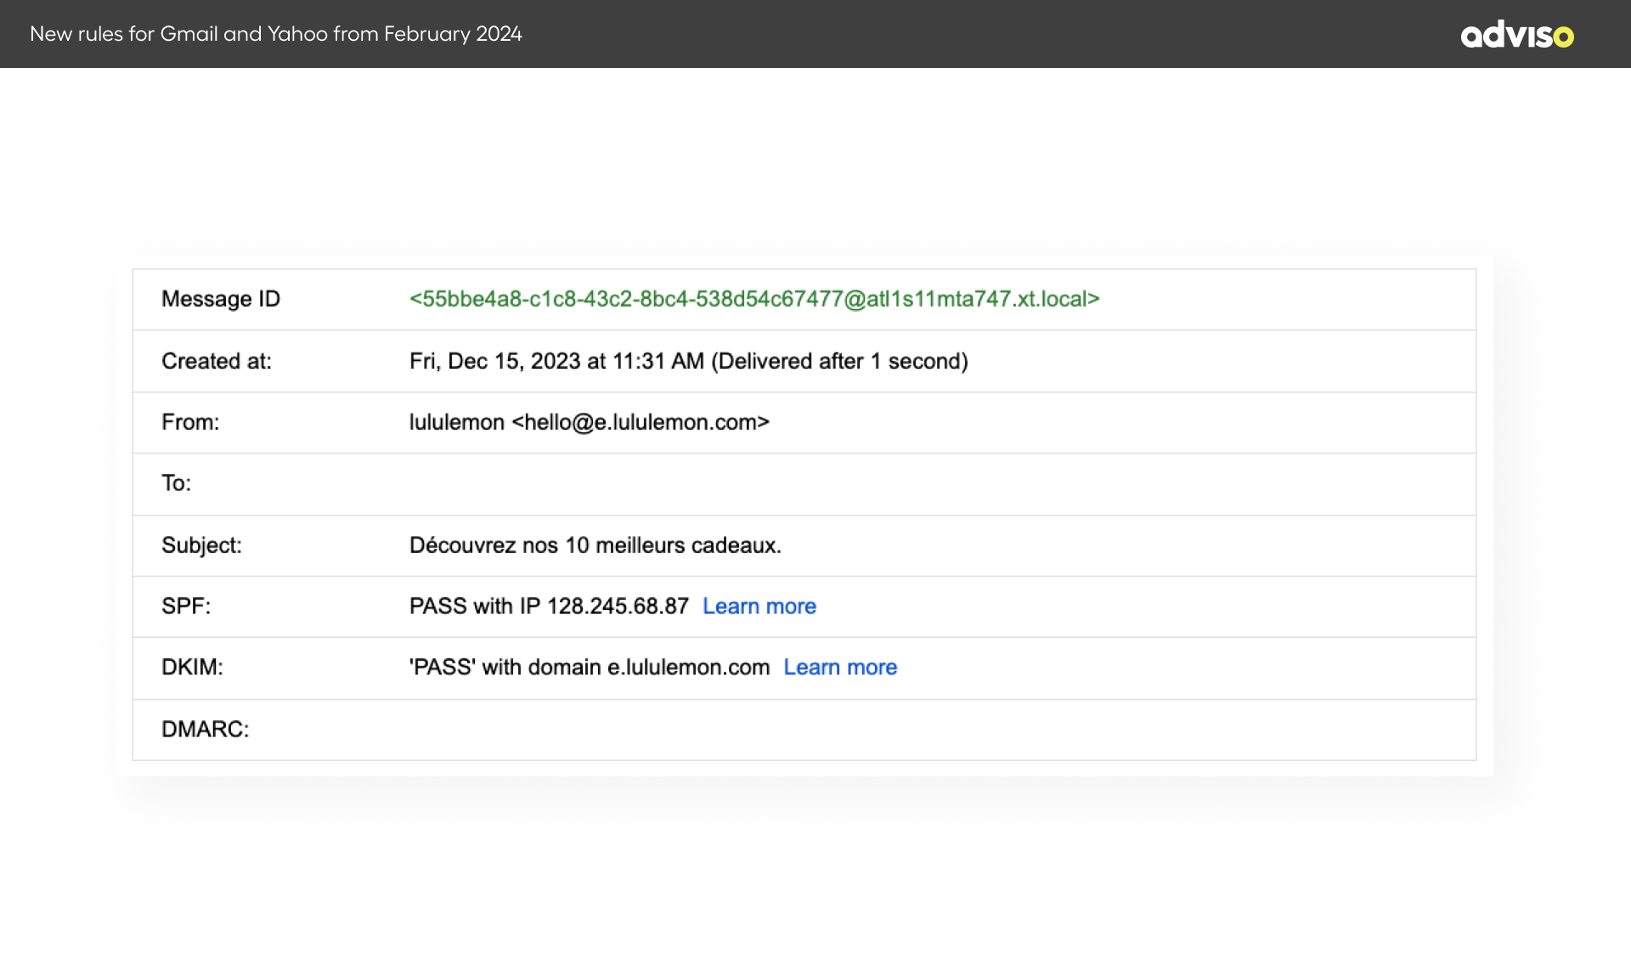Click Learn more link in SPF row

(759, 606)
